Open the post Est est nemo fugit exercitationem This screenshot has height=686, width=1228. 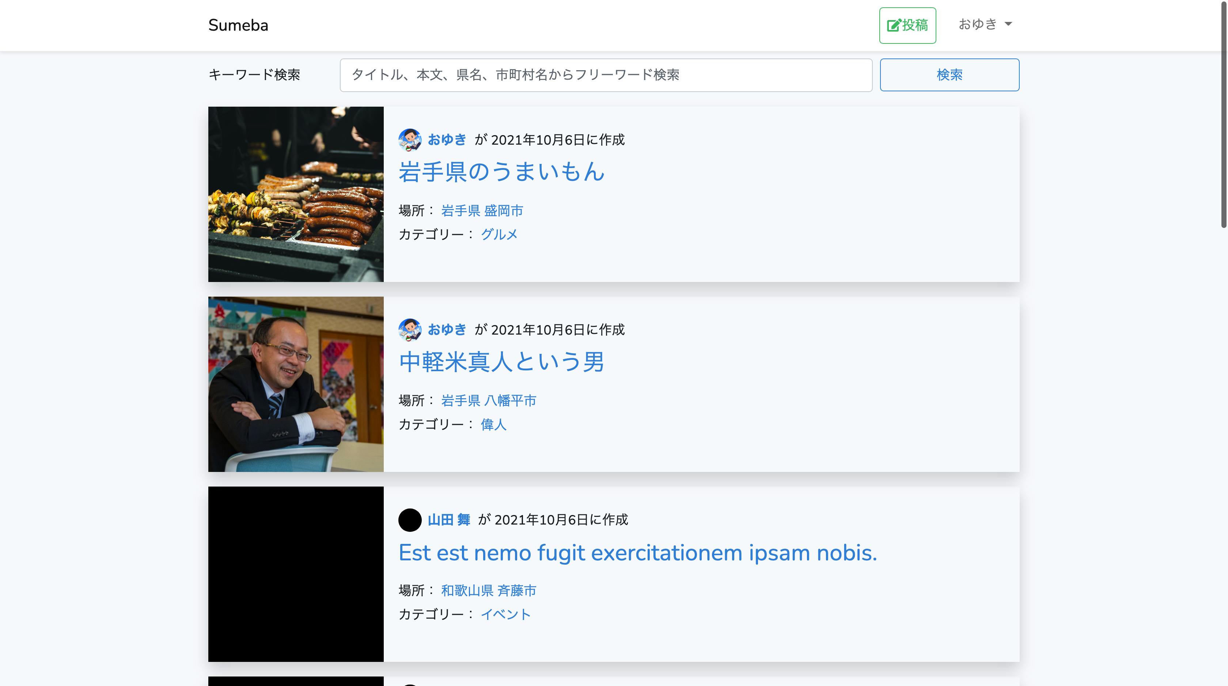point(637,553)
